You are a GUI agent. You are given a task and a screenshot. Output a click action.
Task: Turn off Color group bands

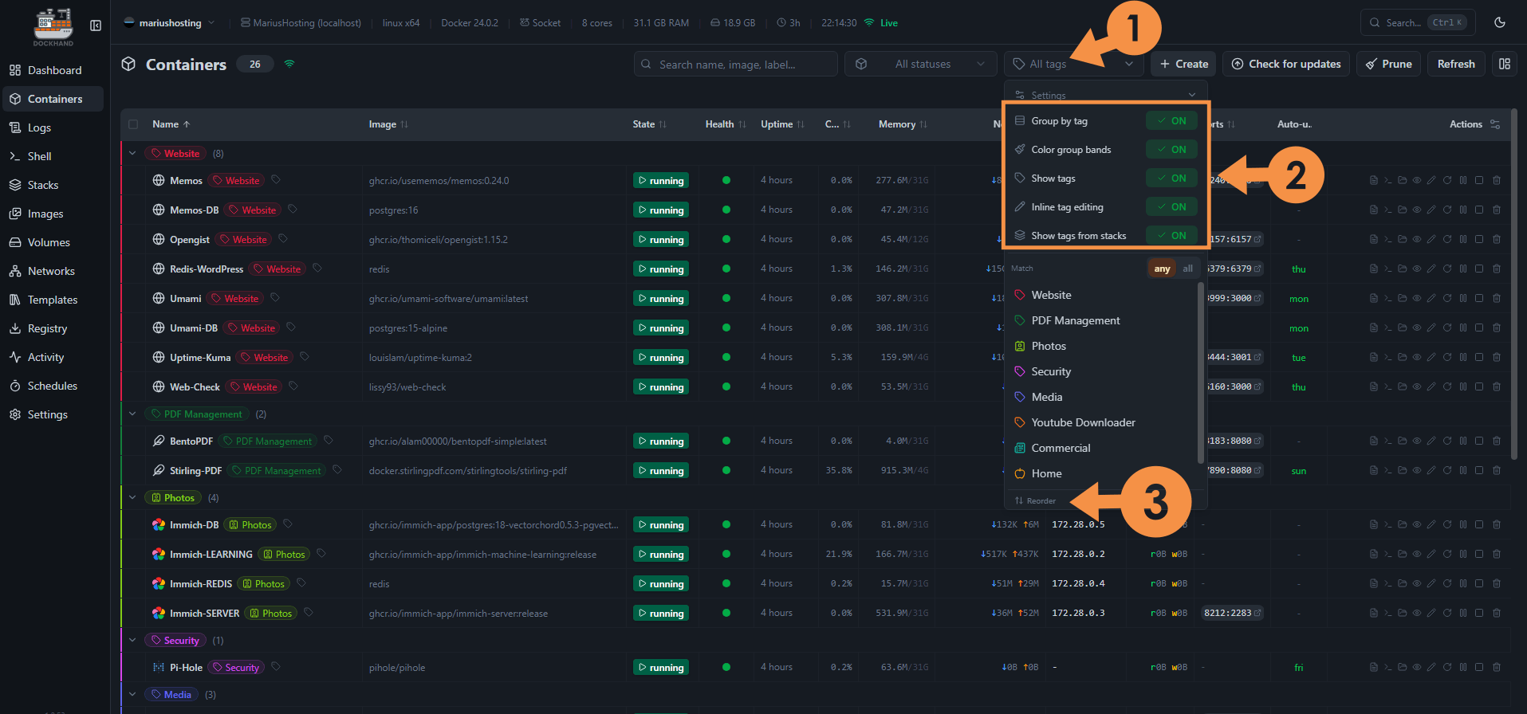(x=1171, y=150)
